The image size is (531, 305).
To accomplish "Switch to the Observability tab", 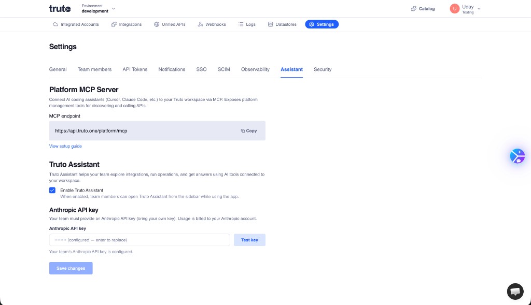I will click(x=255, y=69).
